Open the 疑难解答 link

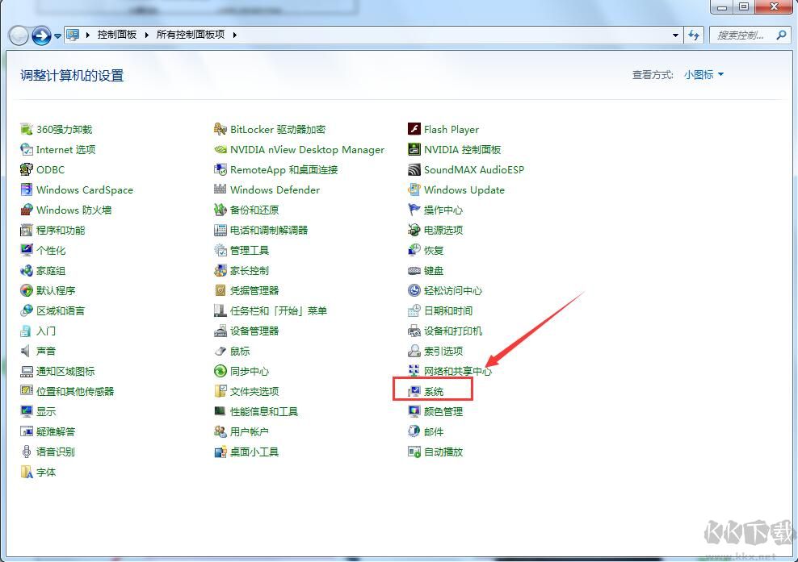tap(56, 432)
